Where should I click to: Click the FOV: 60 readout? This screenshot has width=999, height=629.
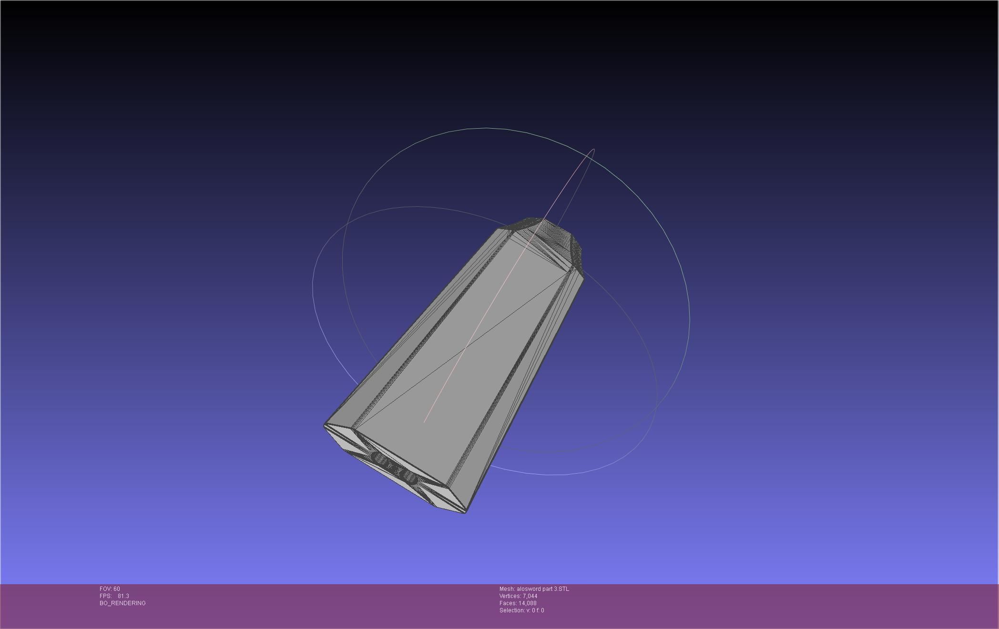110,589
